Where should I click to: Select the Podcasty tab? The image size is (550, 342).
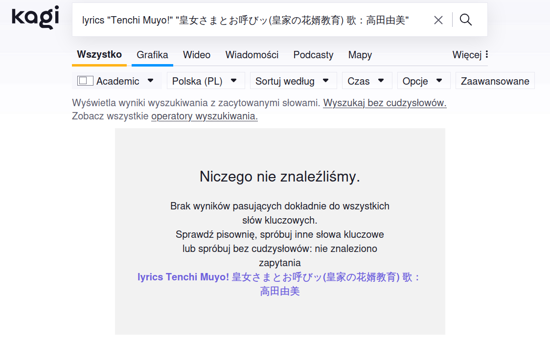313,55
